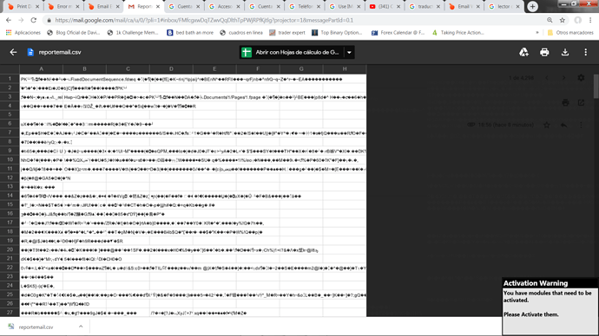599x336 pixels.
Task: Bookmark this page with the star icon
Action: click(x=563, y=20)
